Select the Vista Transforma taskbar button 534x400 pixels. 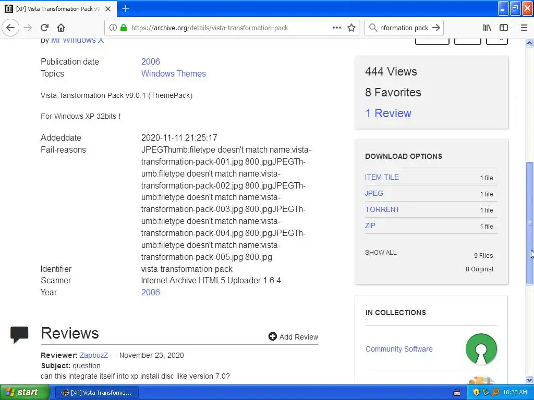(x=96, y=393)
